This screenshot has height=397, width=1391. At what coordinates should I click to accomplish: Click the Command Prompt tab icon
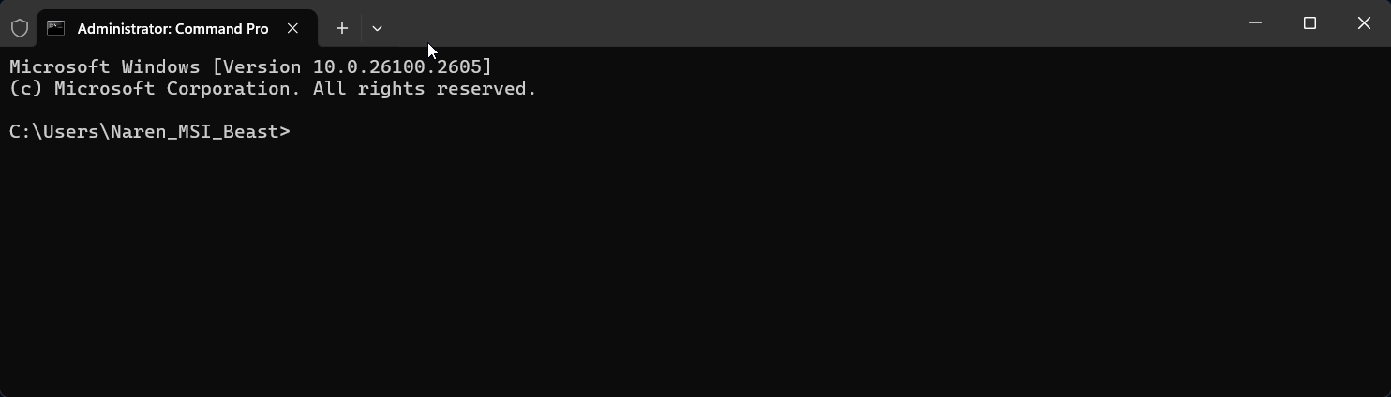[56, 28]
